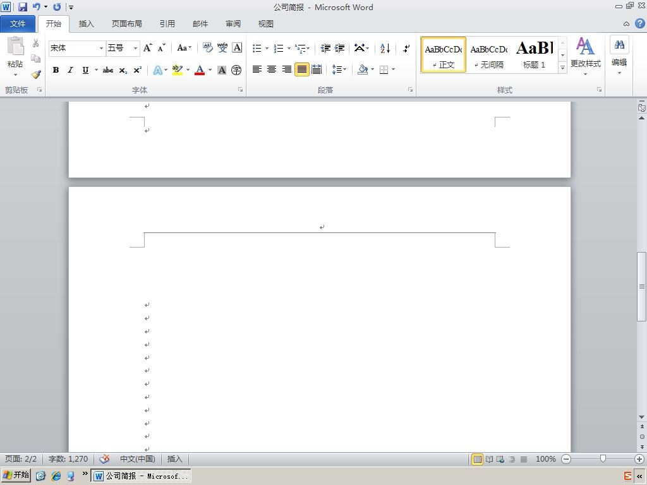Open the Font dialog launcher
The width and height of the screenshot is (647, 485).
[x=240, y=90]
